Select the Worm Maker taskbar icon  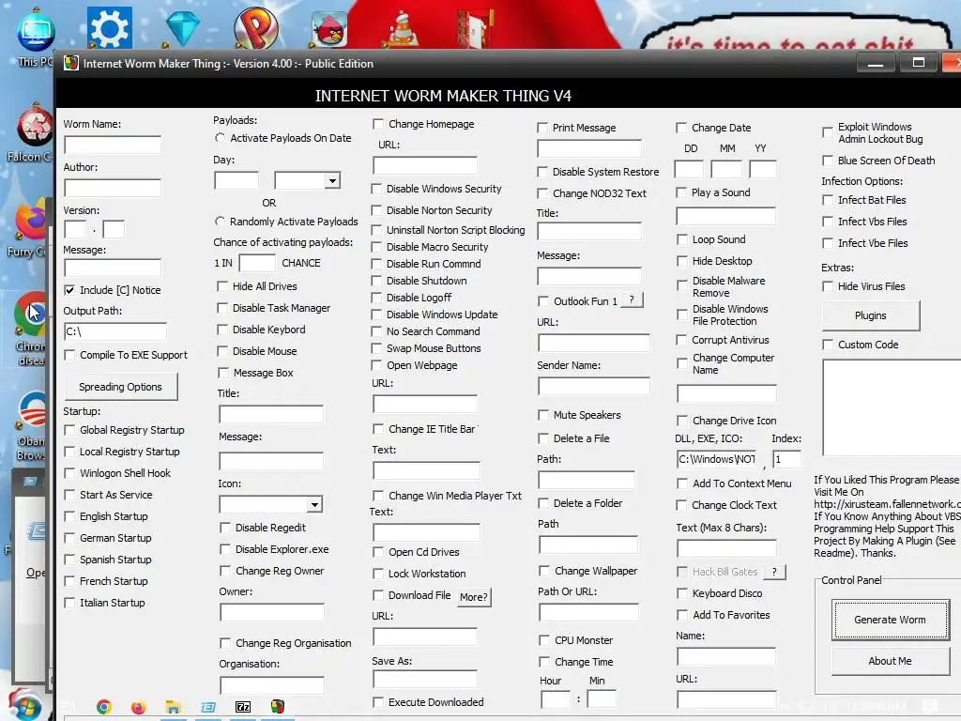coord(278,707)
